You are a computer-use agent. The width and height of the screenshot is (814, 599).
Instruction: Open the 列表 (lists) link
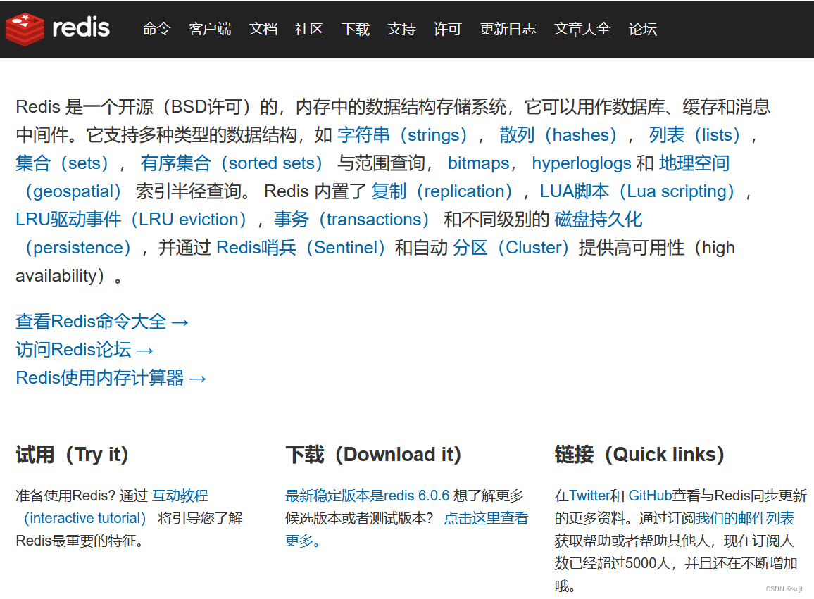[695, 135]
